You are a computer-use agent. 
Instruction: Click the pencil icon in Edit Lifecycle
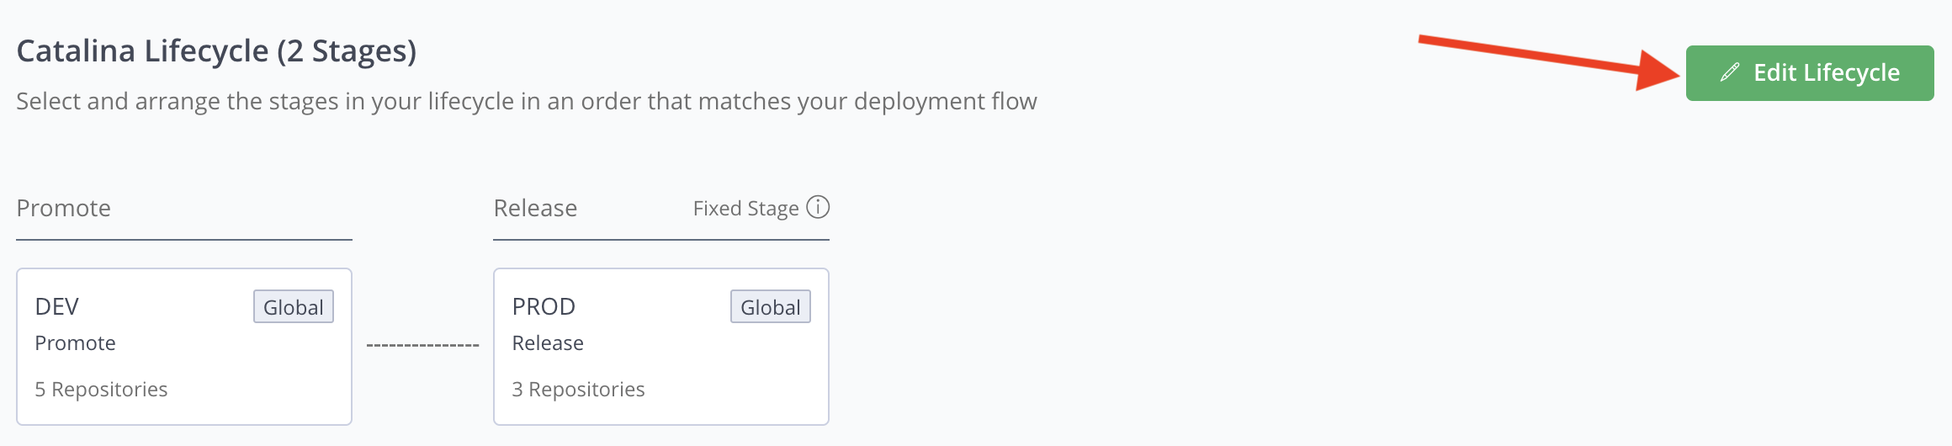point(1730,73)
